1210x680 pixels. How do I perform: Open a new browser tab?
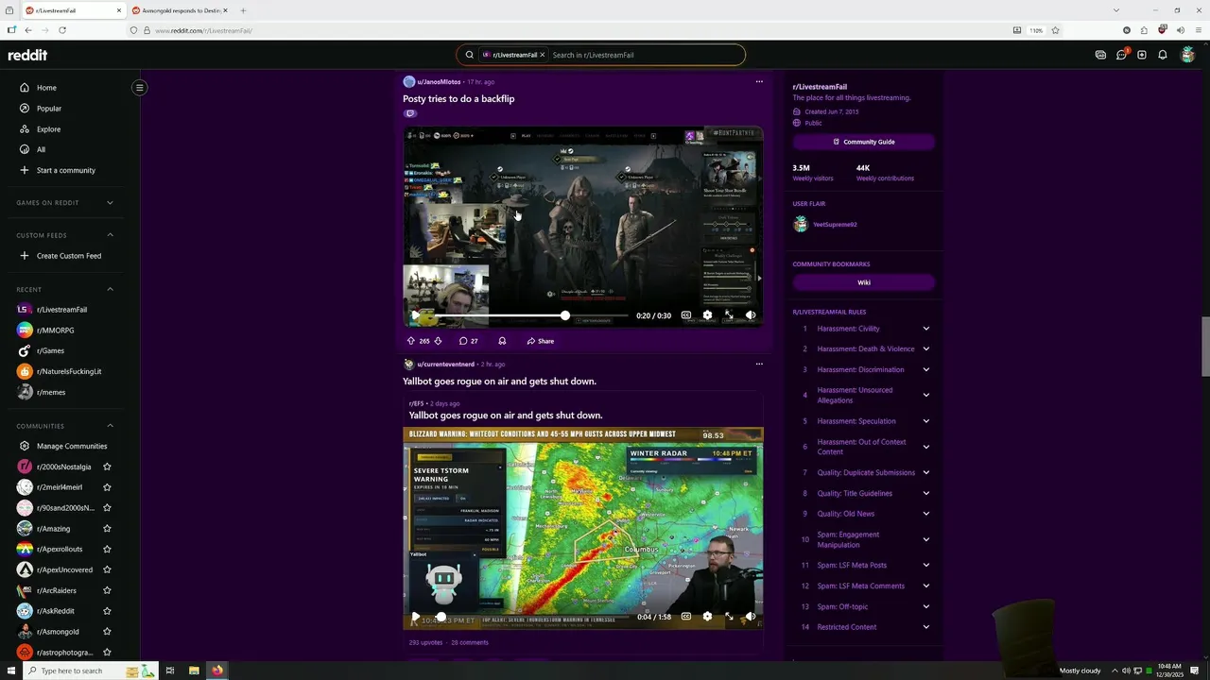(x=243, y=10)
